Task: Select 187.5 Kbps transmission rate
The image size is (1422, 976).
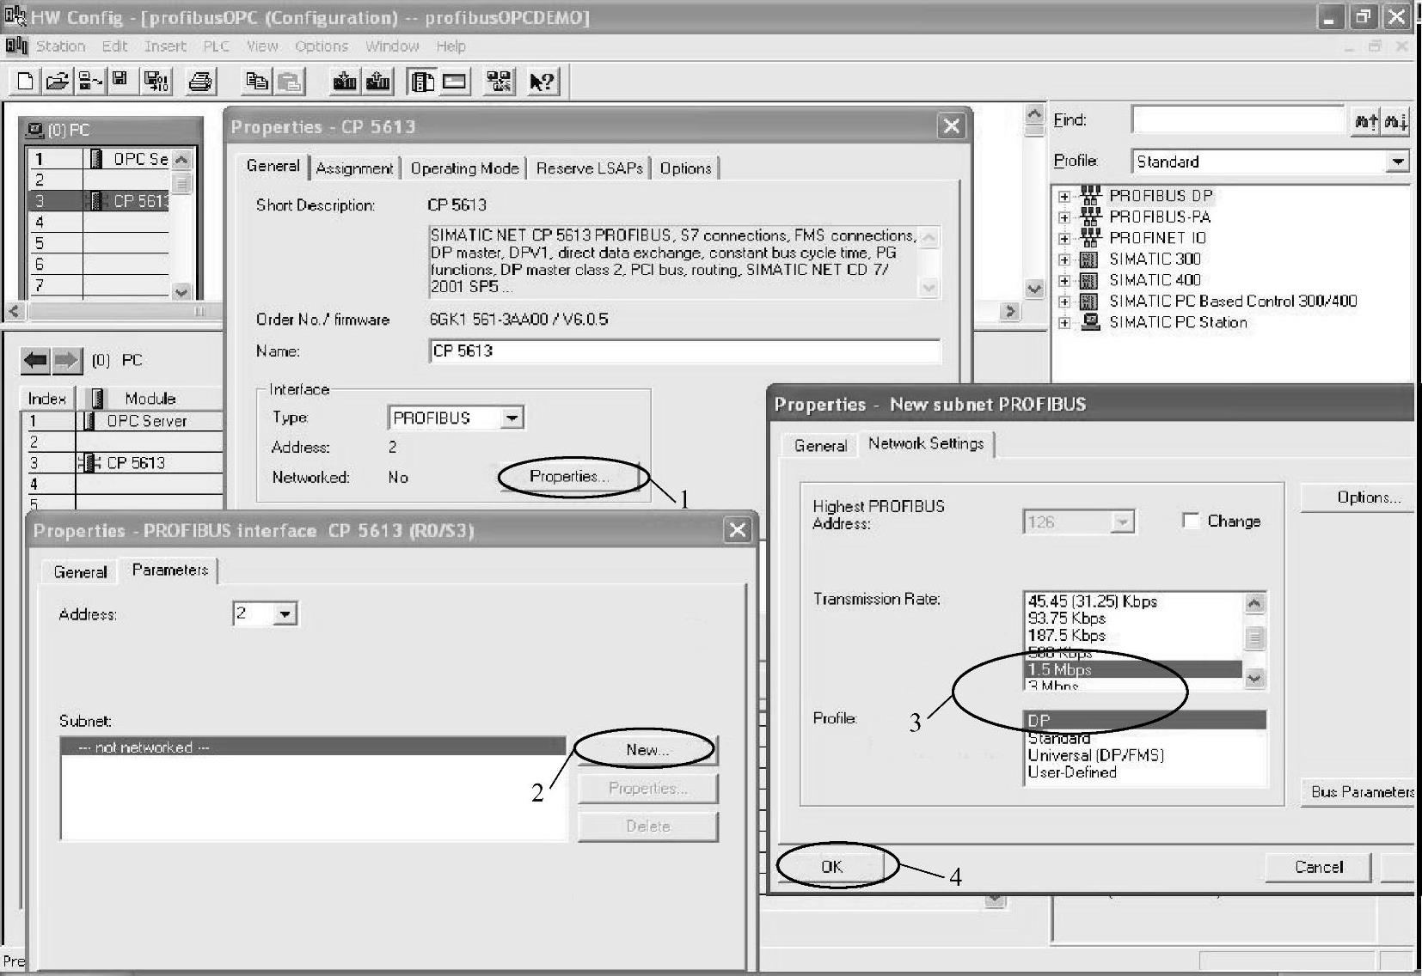Action: (x=1133, y=636)
